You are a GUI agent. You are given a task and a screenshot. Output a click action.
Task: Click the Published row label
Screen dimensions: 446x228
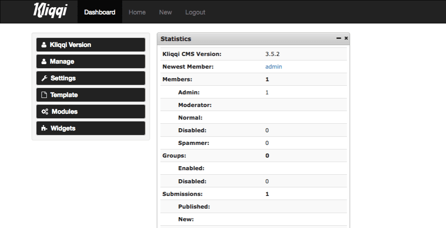(x=194, y=207)
